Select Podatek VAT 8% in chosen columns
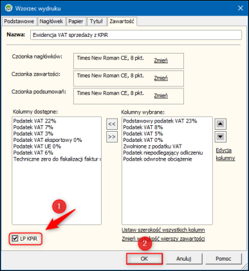Viewport: 249px width, 271px height. coord(167,127)
